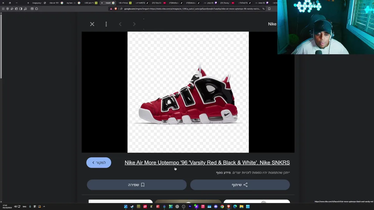Open File Explorer from the taskbar
This screenshot has width=374, height=210.
(x=241, y=206)
